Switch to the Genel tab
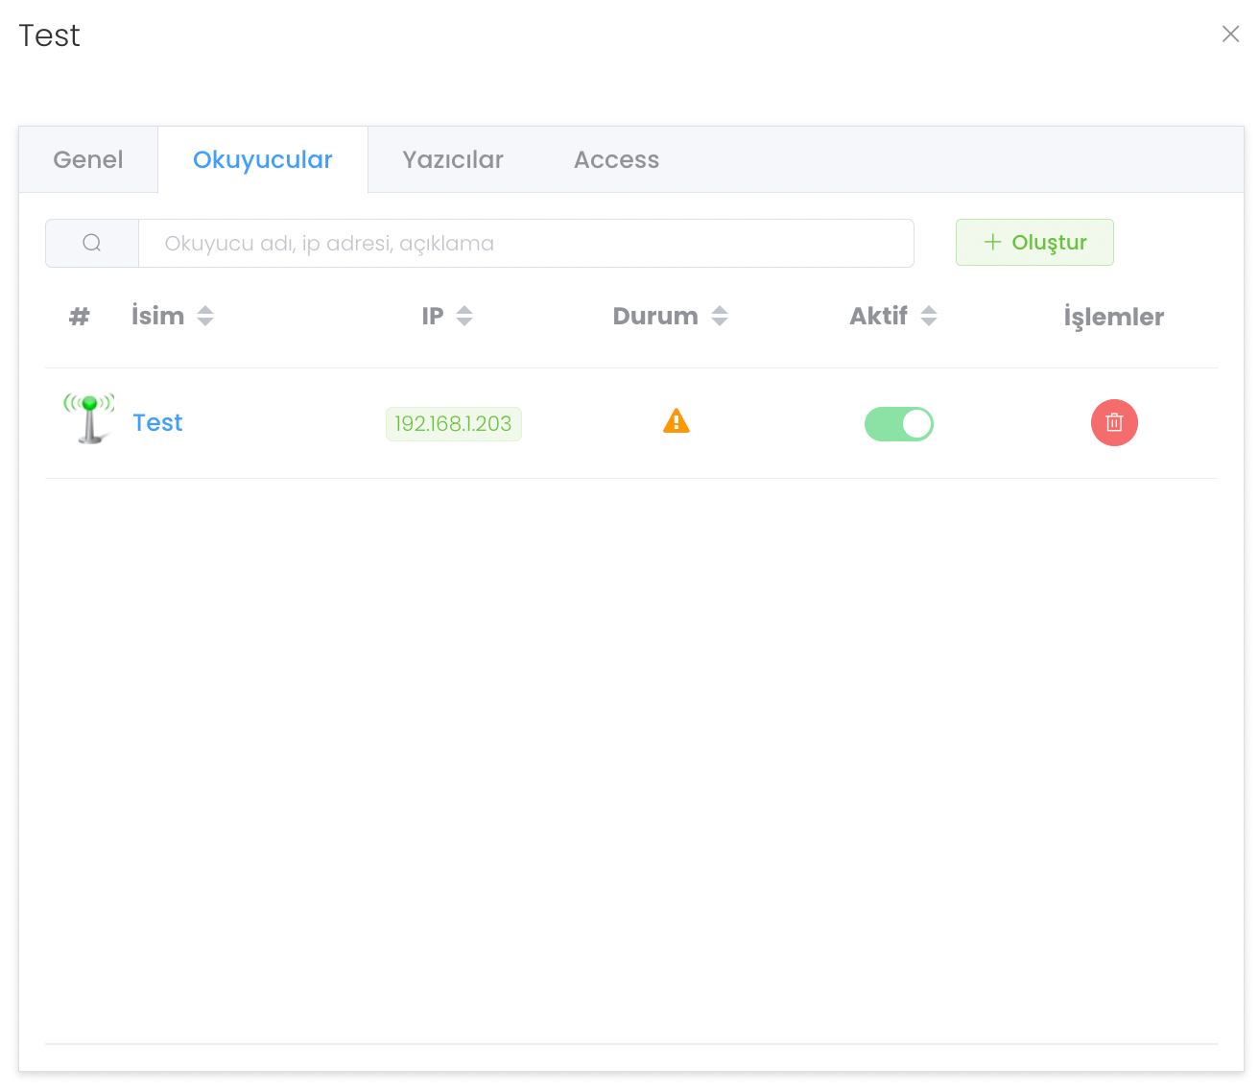This screenshot has height=1092, width=1259. tap(88, 160)
